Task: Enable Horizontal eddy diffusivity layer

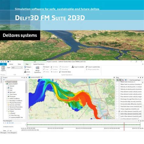Action: [x=119, y=104]
